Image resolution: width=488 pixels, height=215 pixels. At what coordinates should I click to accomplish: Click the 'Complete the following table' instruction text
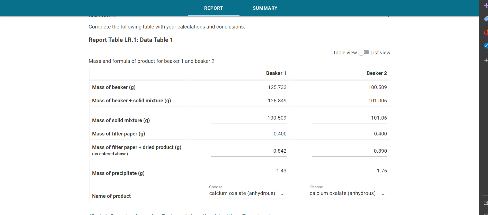167,27
